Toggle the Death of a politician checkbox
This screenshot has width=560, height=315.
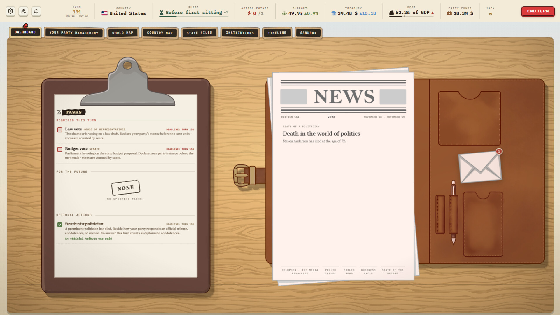click(x=60, y=225)
